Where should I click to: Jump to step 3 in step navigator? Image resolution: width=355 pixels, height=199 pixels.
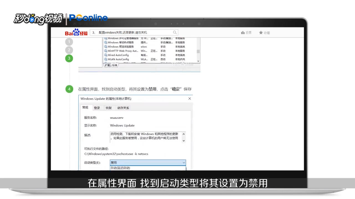pos(69,58)
